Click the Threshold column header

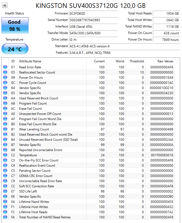pyautogui.click(x=136, y=61)
